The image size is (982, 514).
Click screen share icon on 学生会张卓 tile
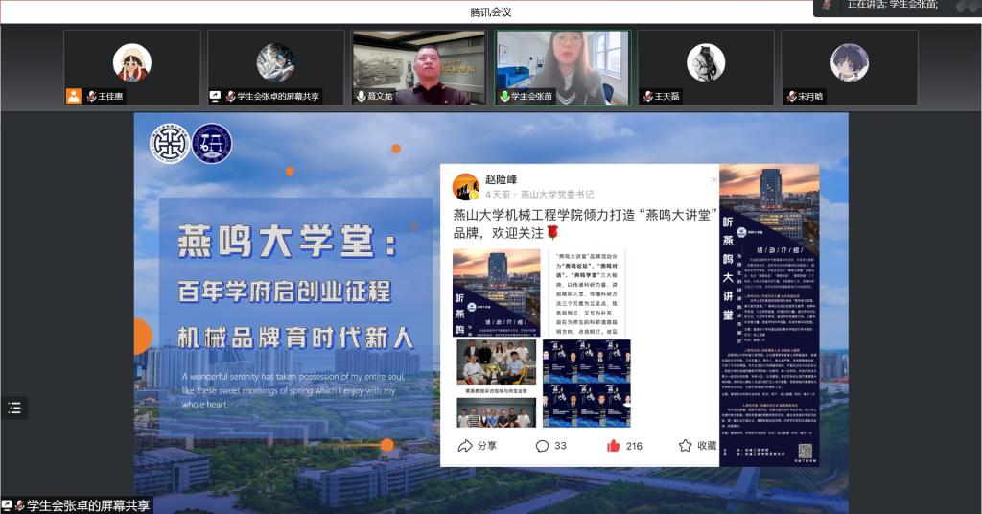tap(216, 97)
